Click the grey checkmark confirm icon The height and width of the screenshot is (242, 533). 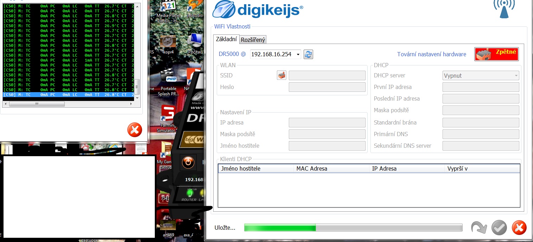pos(499,228)
